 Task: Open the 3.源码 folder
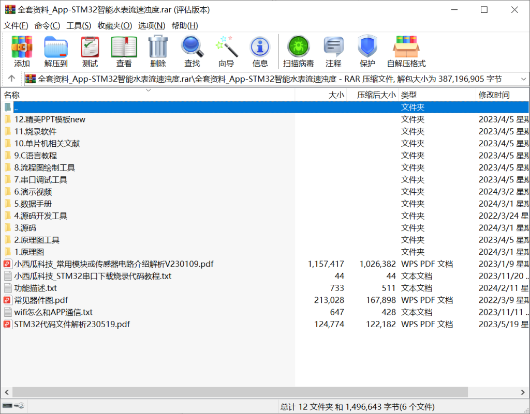(26, 227)
